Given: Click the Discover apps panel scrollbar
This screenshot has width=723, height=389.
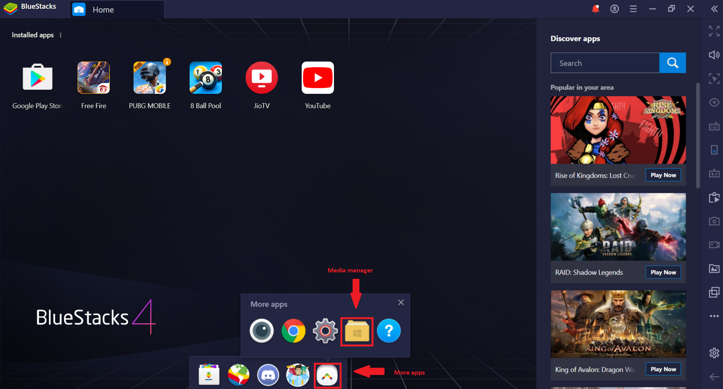Looking at the screenshot, I should coord(698,135).
